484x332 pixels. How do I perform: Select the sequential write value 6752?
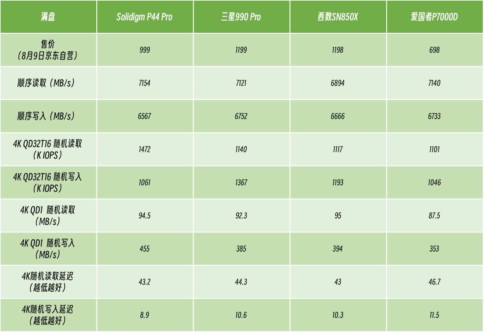click(241, 116)
